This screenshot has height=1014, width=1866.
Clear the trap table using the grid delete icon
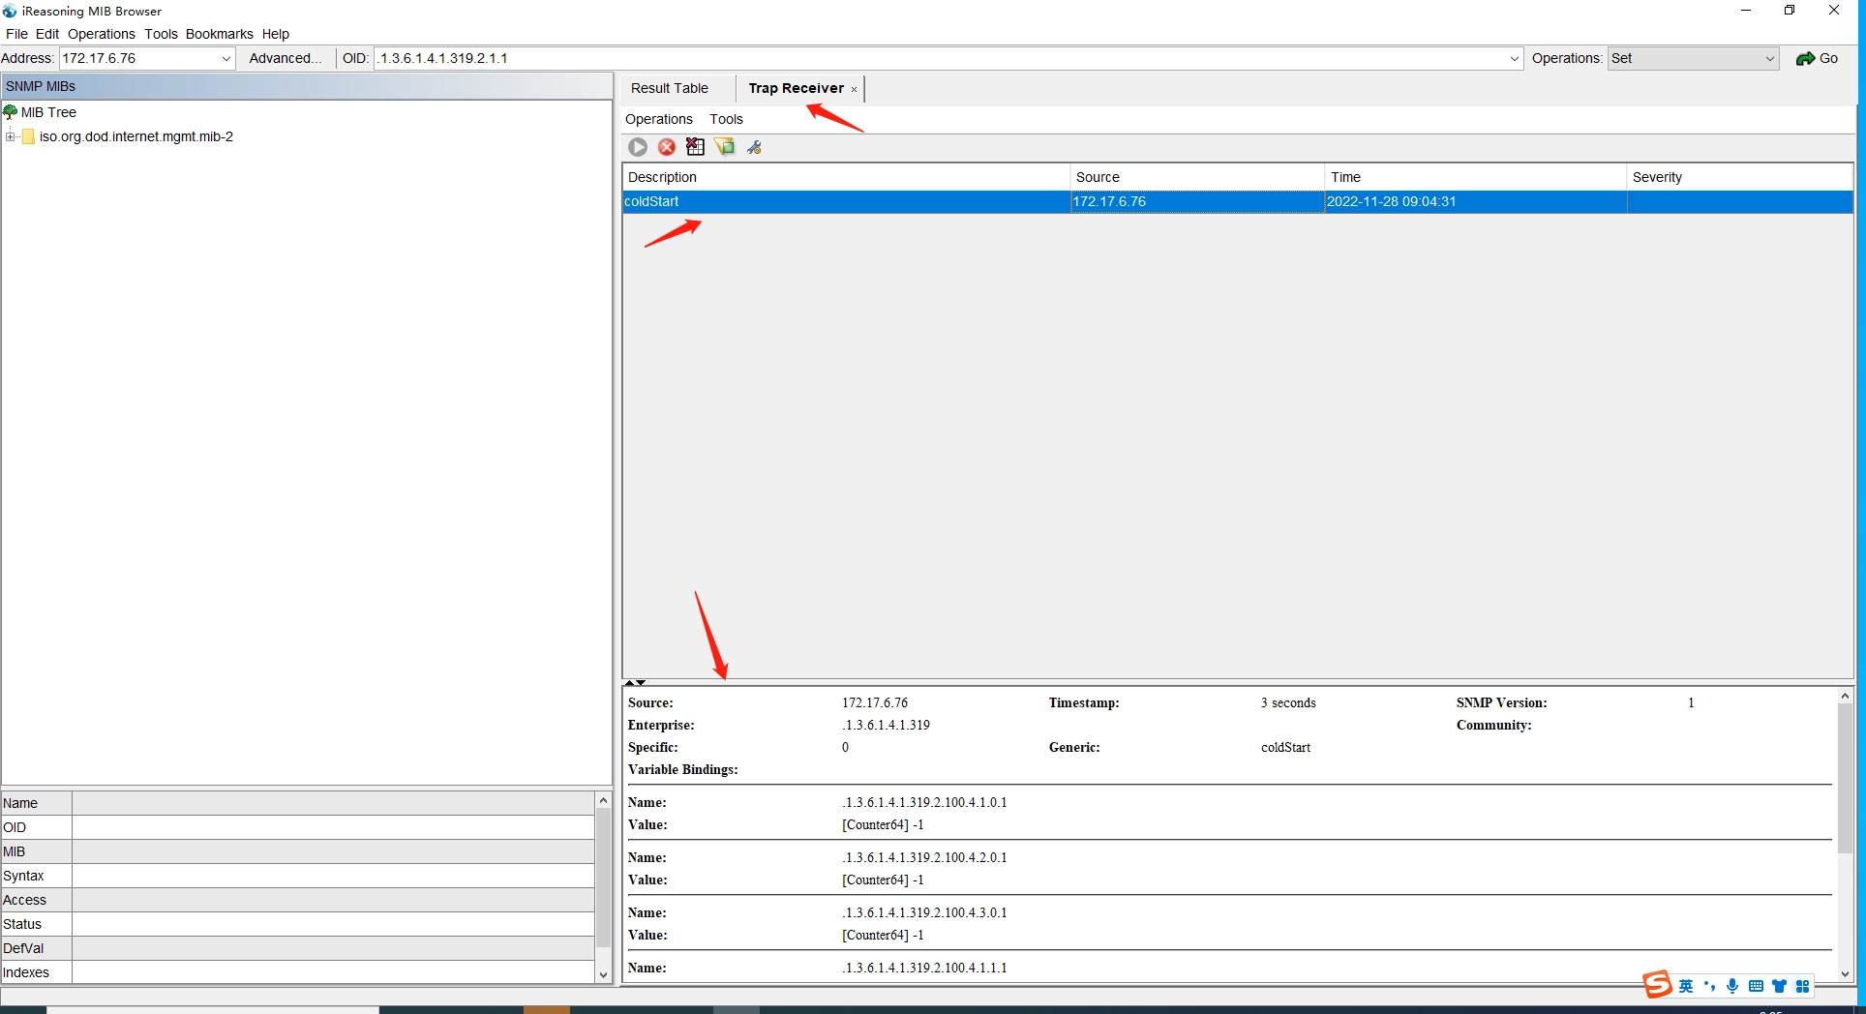695,147
